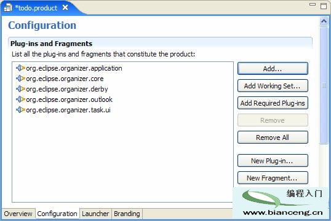
Task: Click the product file icon on todo.product tab
Action: point(8,8)
